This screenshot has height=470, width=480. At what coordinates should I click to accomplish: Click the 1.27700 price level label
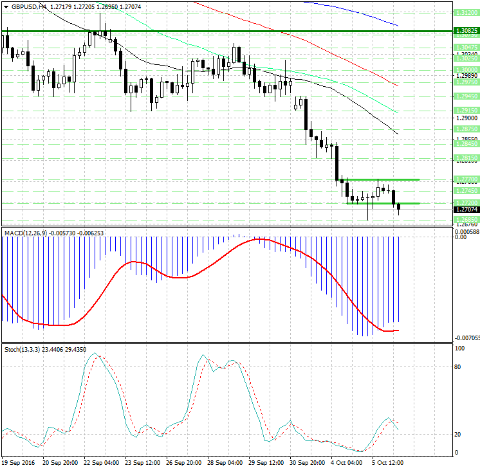(x=465, y=179)
